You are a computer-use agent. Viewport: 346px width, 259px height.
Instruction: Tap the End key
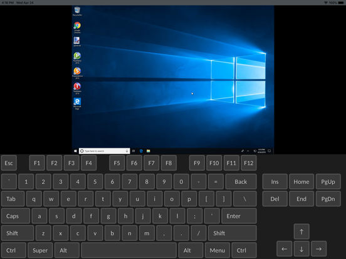tap(301, 199)
